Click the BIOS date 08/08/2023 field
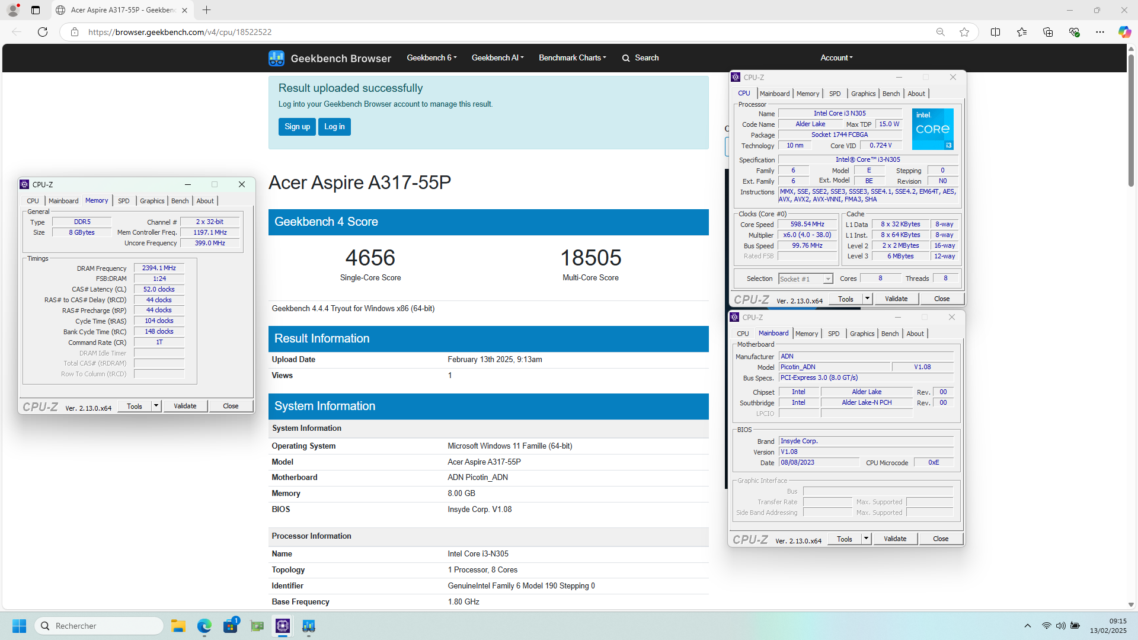Image resolution: width=1138 pixels, height=640 pixels. point(819,462)
